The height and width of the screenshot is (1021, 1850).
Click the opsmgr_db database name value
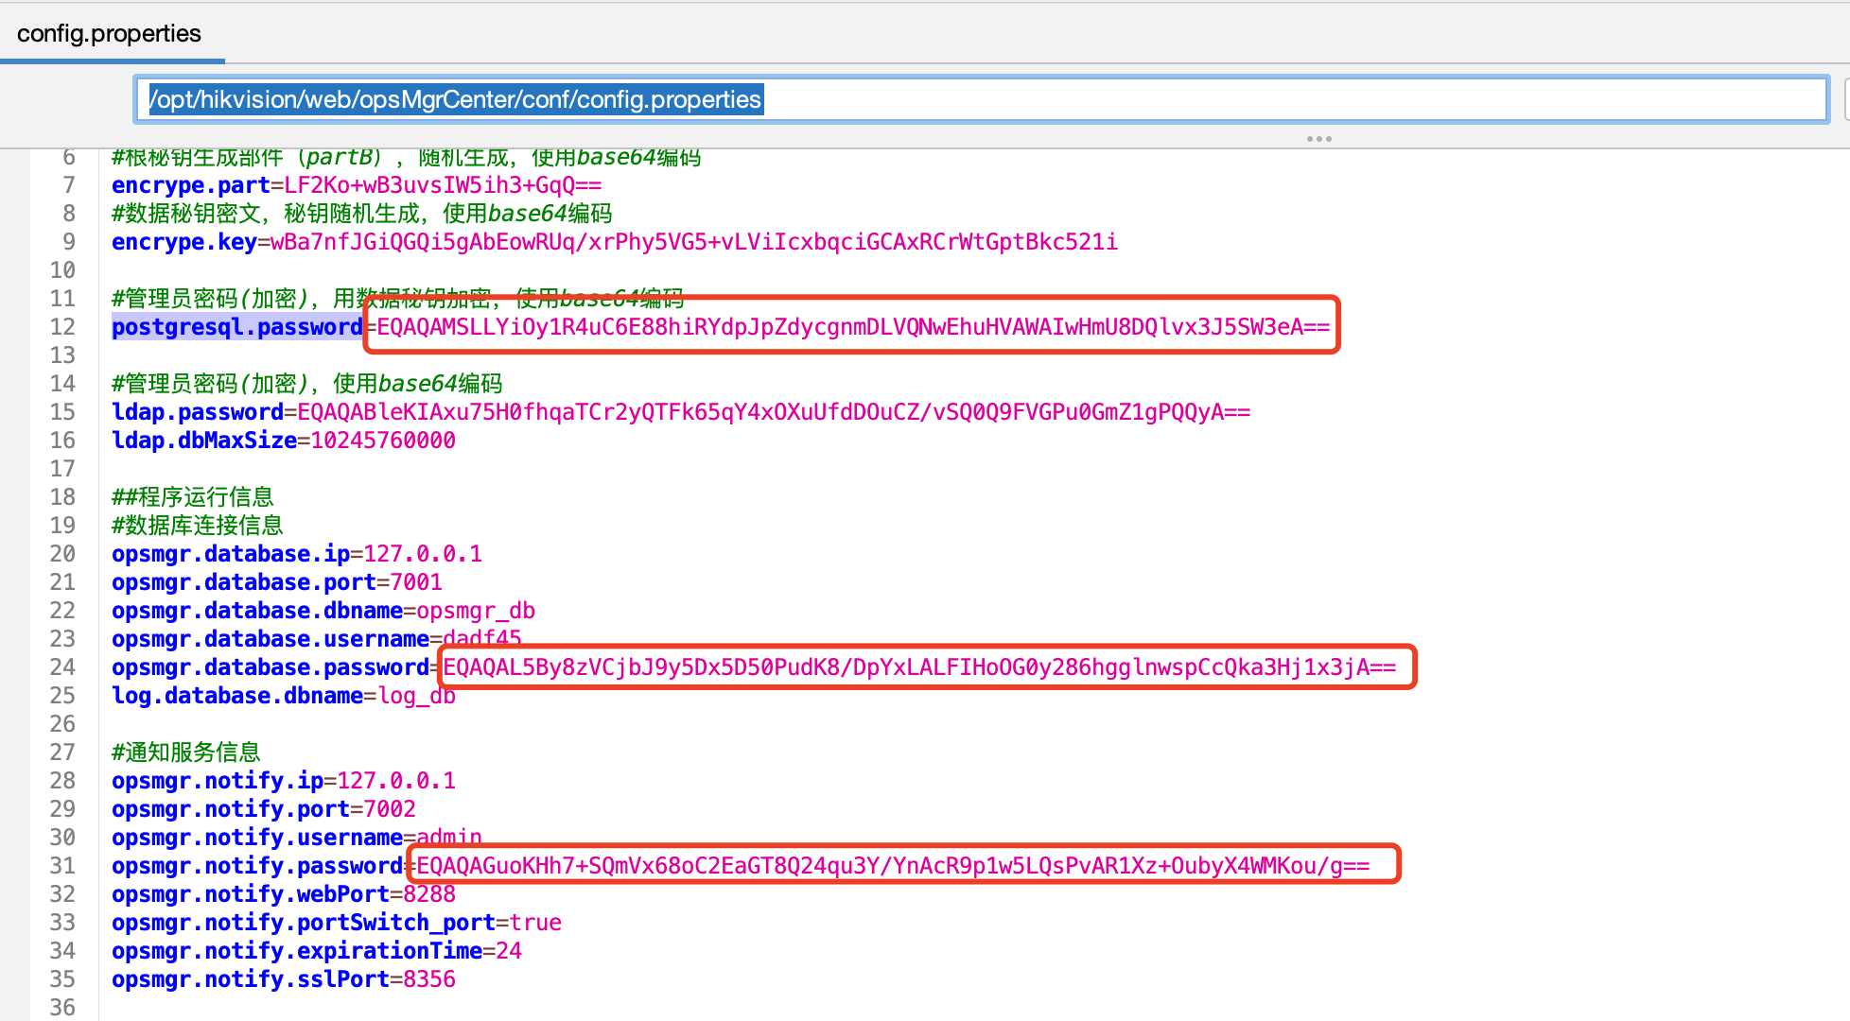pyautogui.click(x=476, y=611)
